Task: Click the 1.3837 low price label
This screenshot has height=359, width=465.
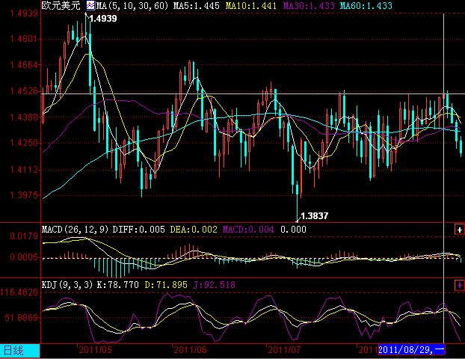Action: coord(314,215)
